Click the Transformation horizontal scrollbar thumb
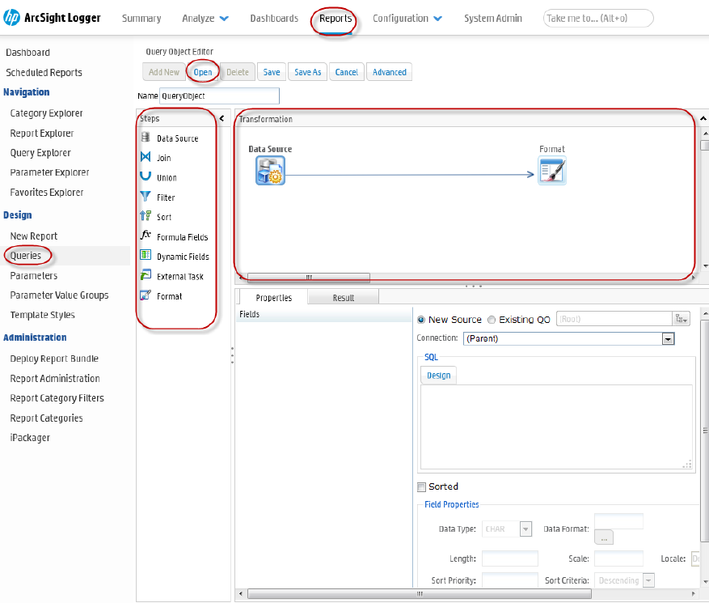709x603 pixels. pyautogui.click(x=309, y=277)
